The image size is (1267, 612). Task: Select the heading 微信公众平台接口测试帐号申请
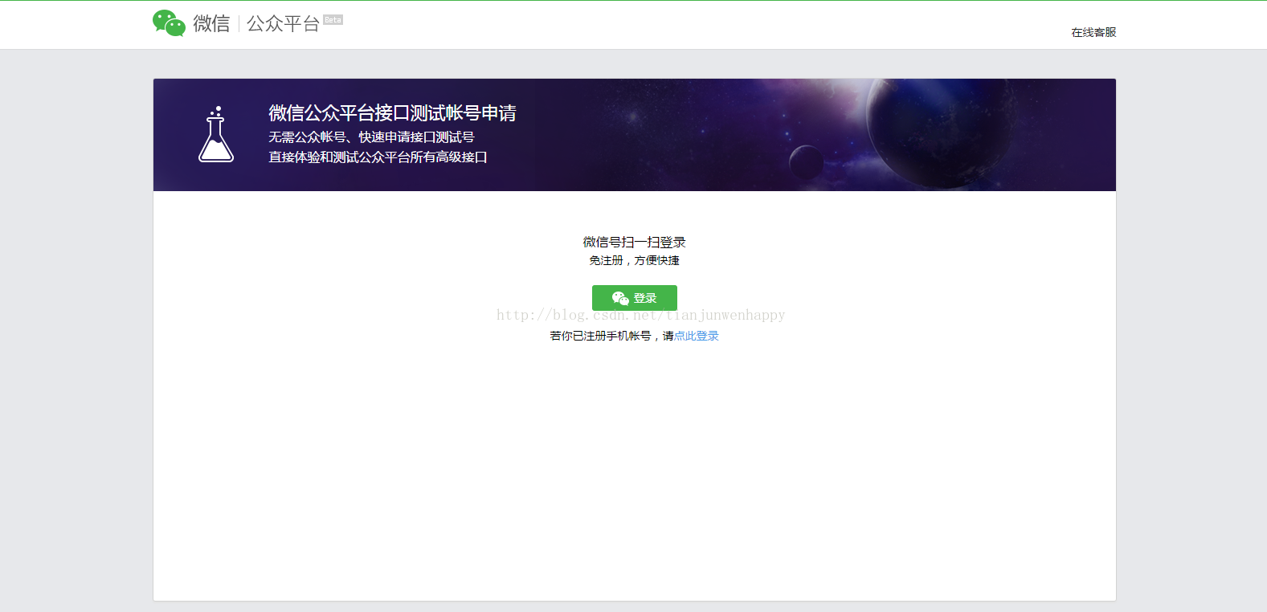[392, 113]
